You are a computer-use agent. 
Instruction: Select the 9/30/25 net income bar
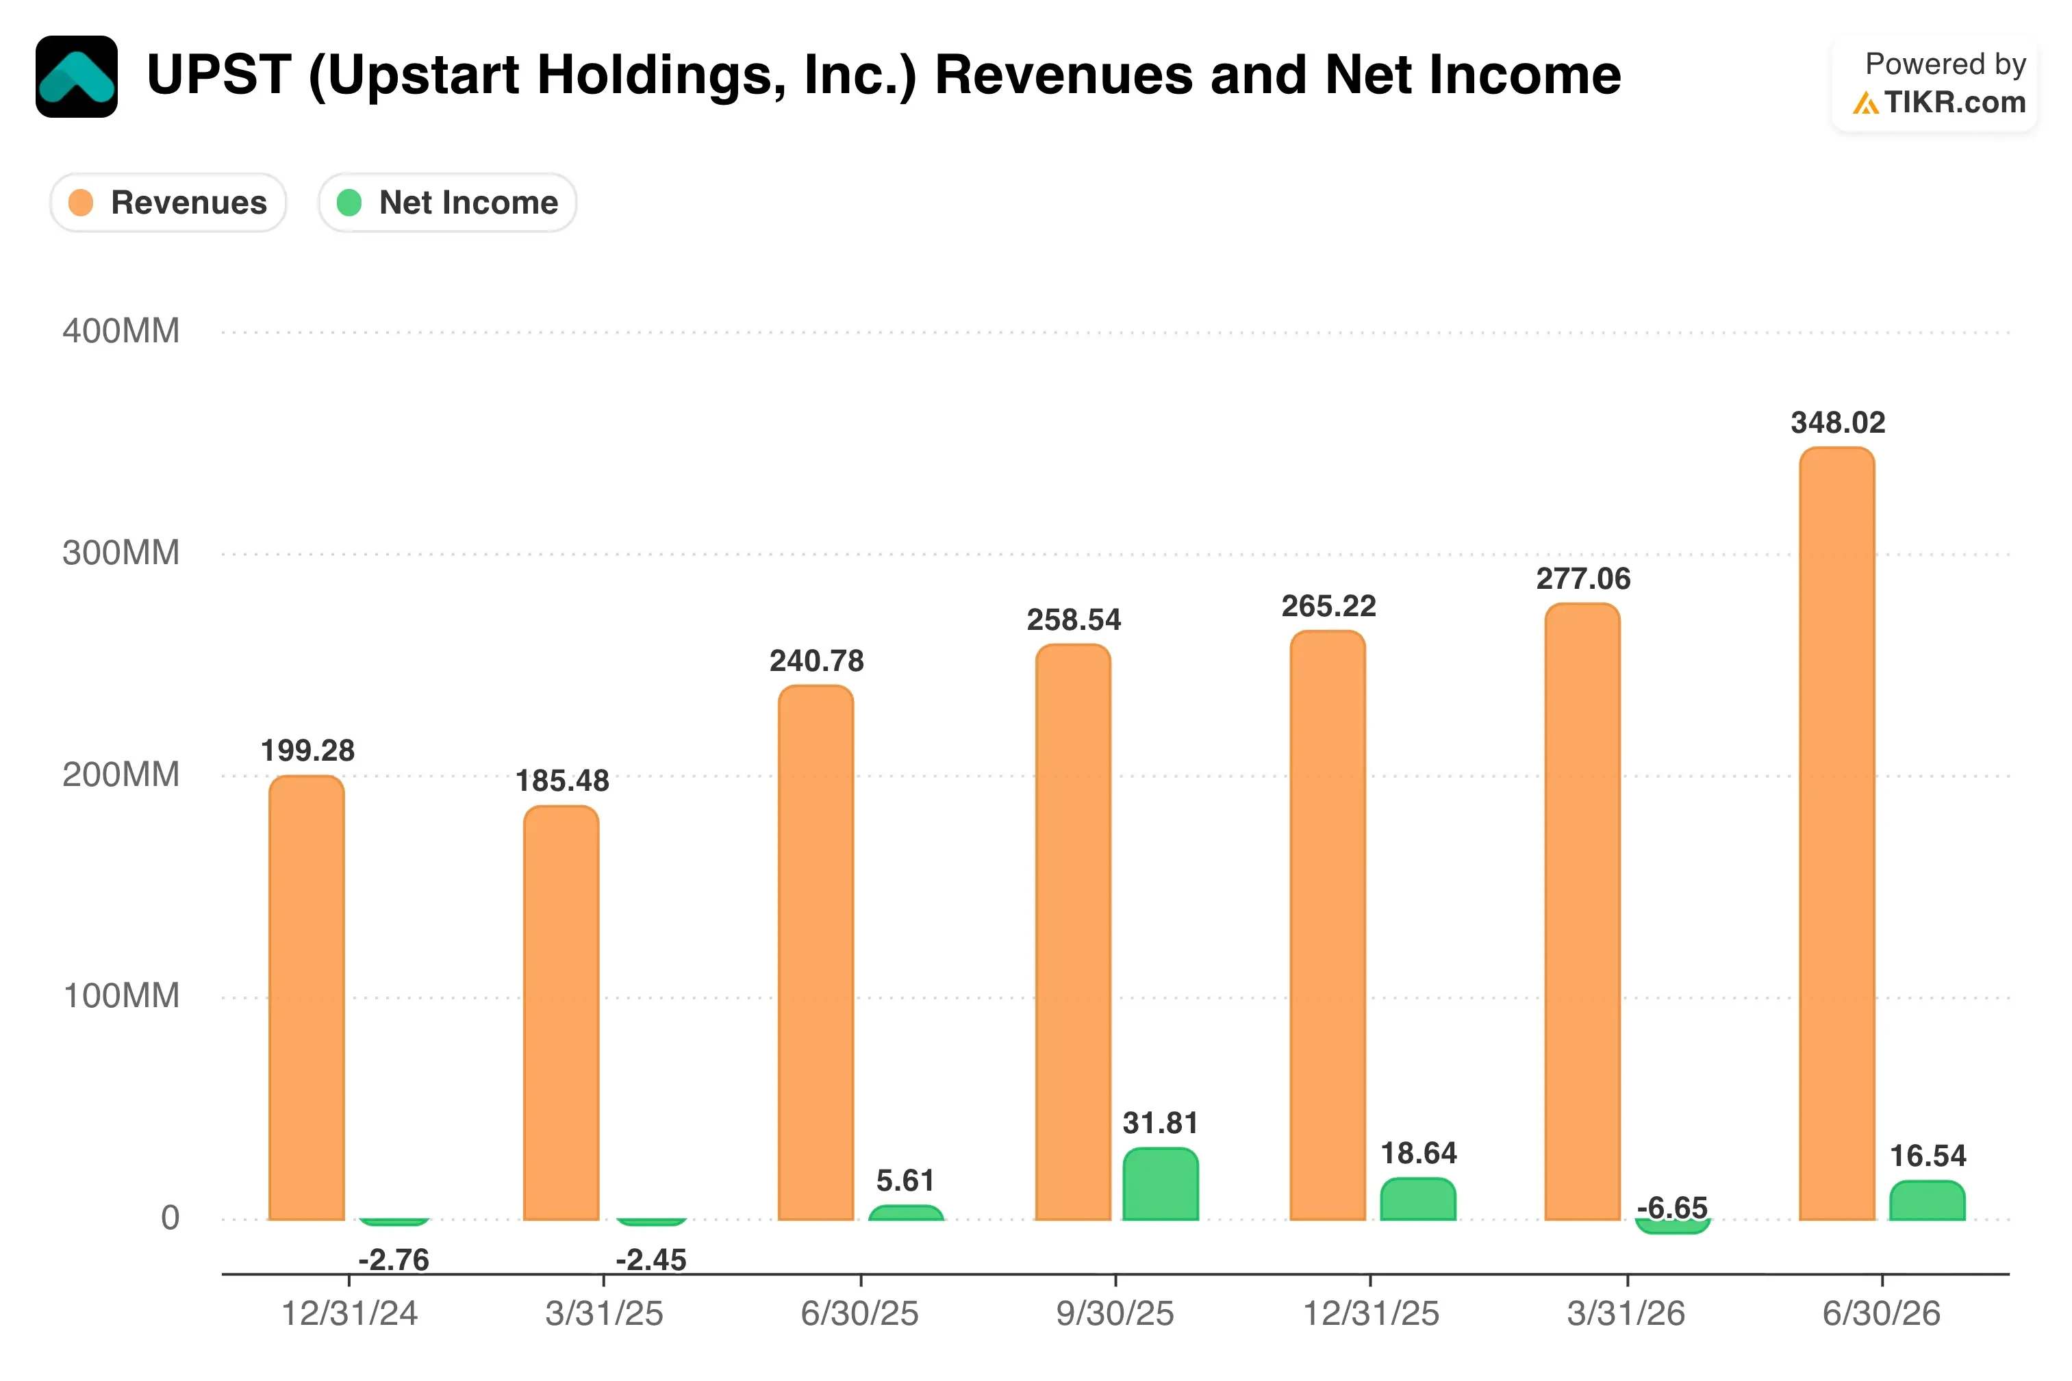point(1161,1184)
